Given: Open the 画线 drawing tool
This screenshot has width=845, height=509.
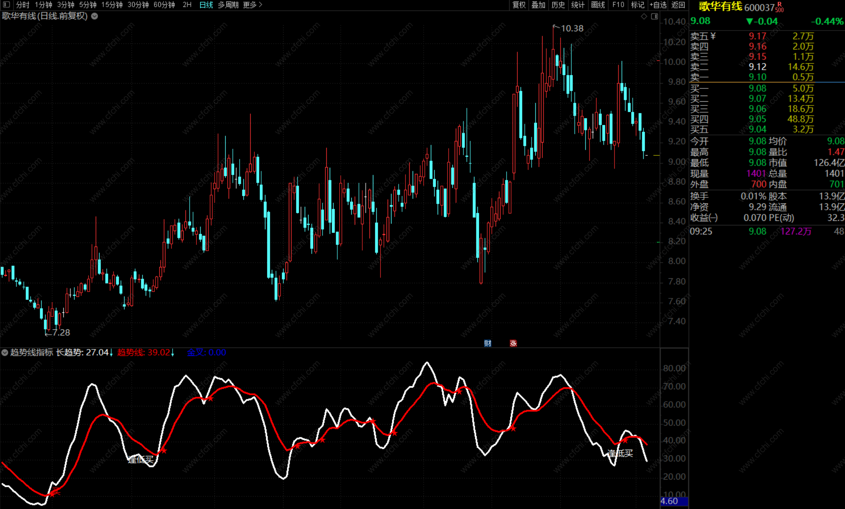Looking at the screenshot, I should pos(598,5).
